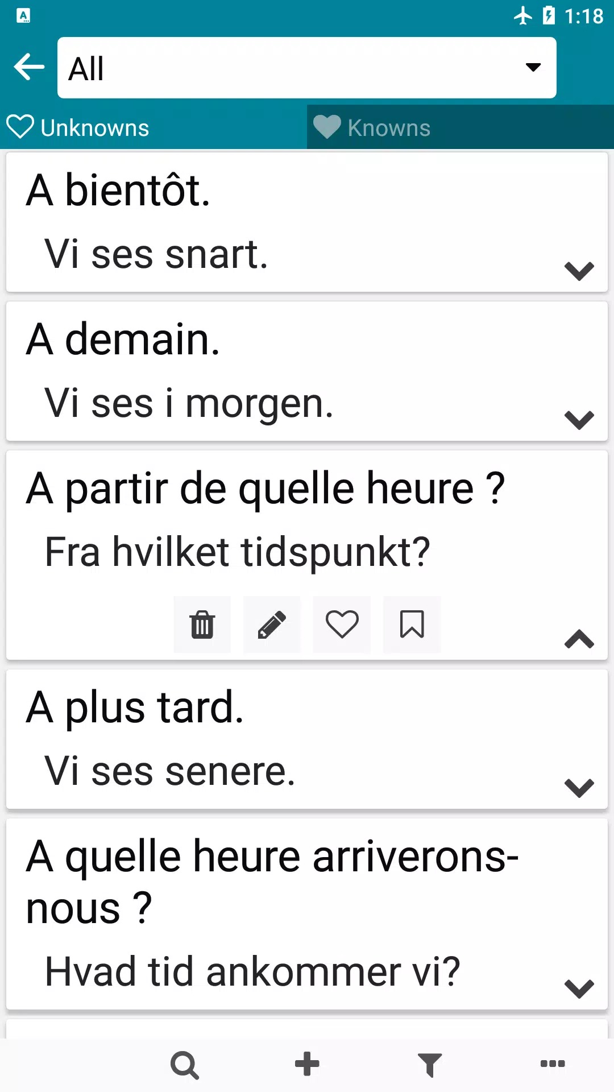Open the more options dots menu
This screenshot has width=614, height=1092.
tap(553, 1064)
